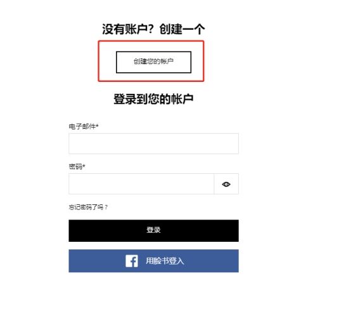Click the 电子邮件* field label
Viewport: 351px width, 316px height.
click(x=84, y=126)
